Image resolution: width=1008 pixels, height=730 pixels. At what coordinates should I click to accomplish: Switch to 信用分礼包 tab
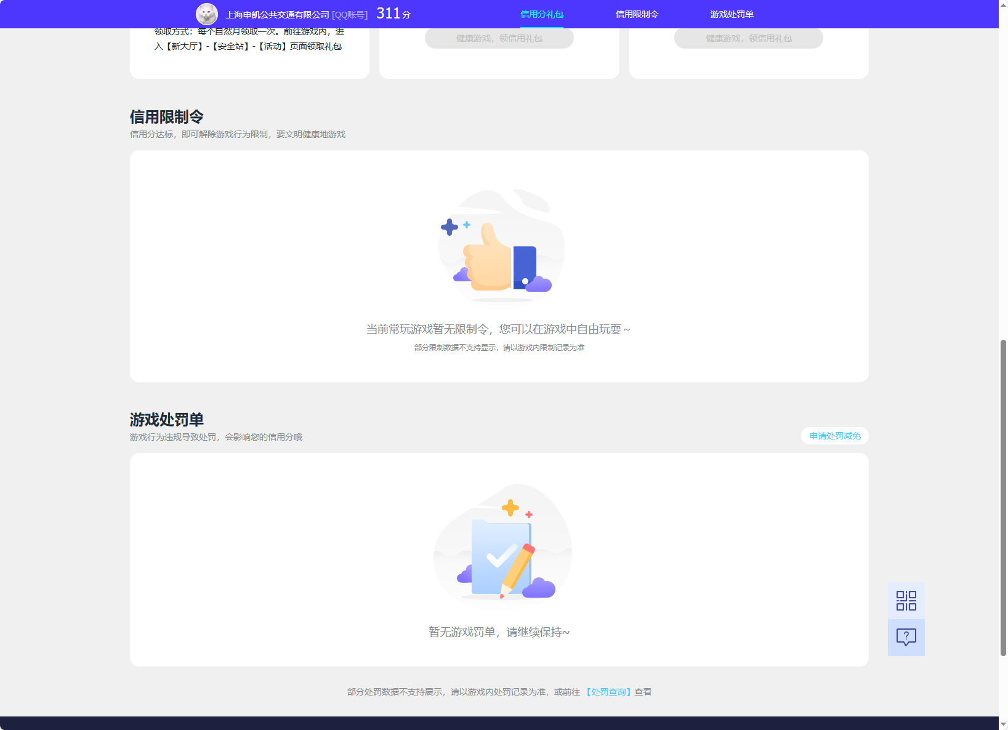click(x=542, y=14)
